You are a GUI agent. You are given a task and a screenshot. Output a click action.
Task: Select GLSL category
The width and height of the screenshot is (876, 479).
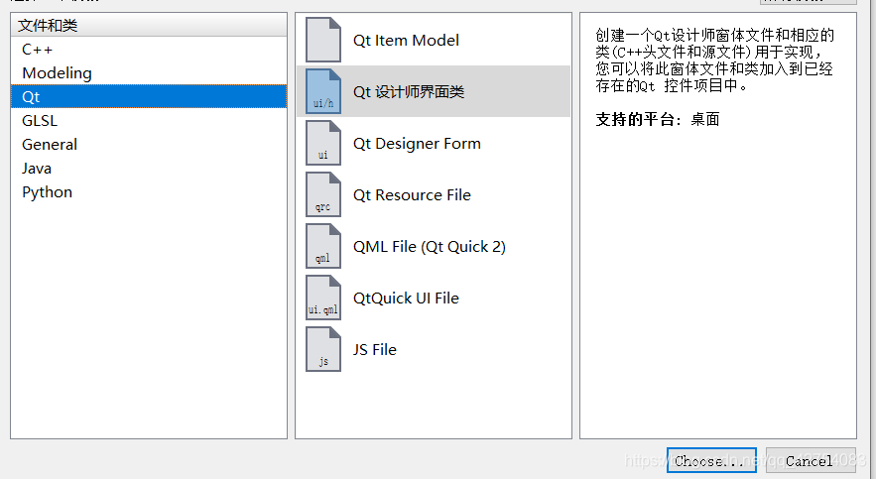(149, 121)
